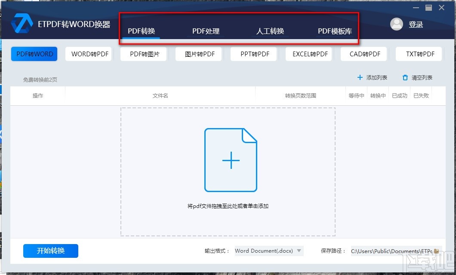Click the 文件名 column header
Viewport: 456px width, 275px height.
(x=160, y=95)
